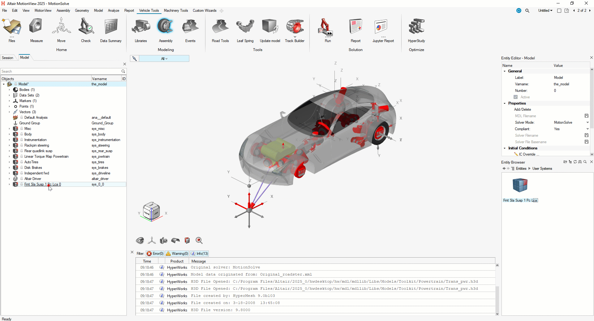Toggle the Error(0) message filter
Viewport: 594px width, 321px height.
pyautogui.click(x=155, y=254)
